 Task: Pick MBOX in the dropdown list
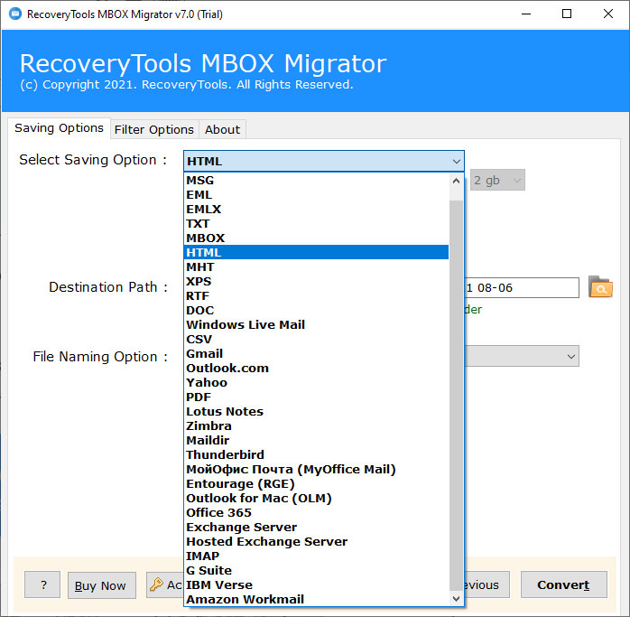316,238
